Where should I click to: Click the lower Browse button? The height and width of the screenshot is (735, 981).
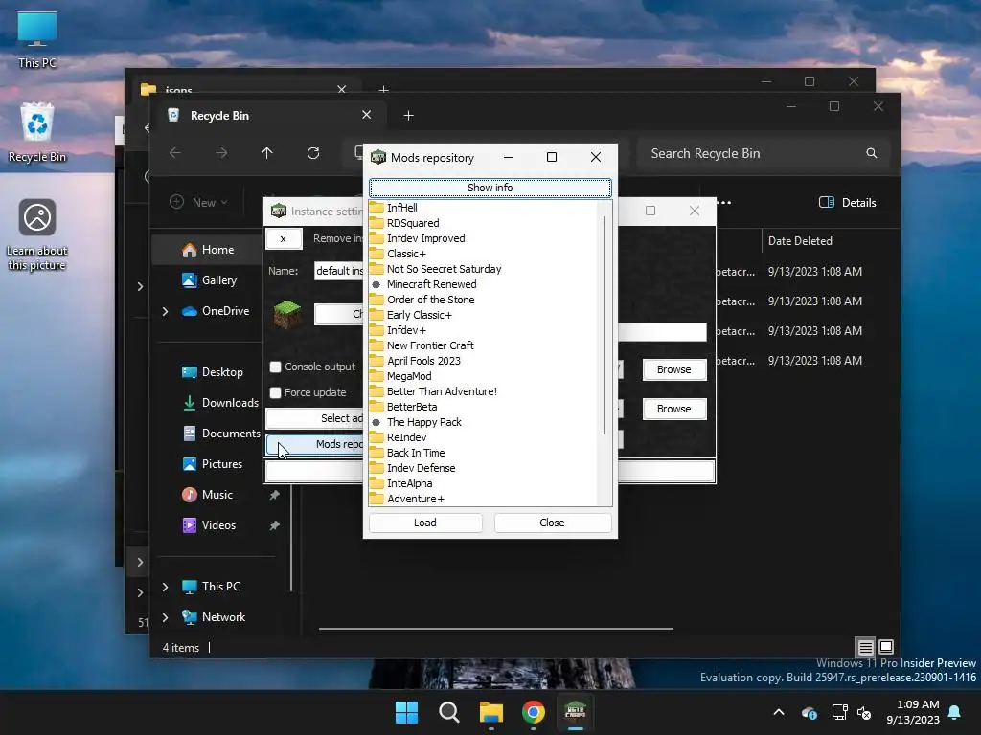pyautogui.click(x=673, y=409)
